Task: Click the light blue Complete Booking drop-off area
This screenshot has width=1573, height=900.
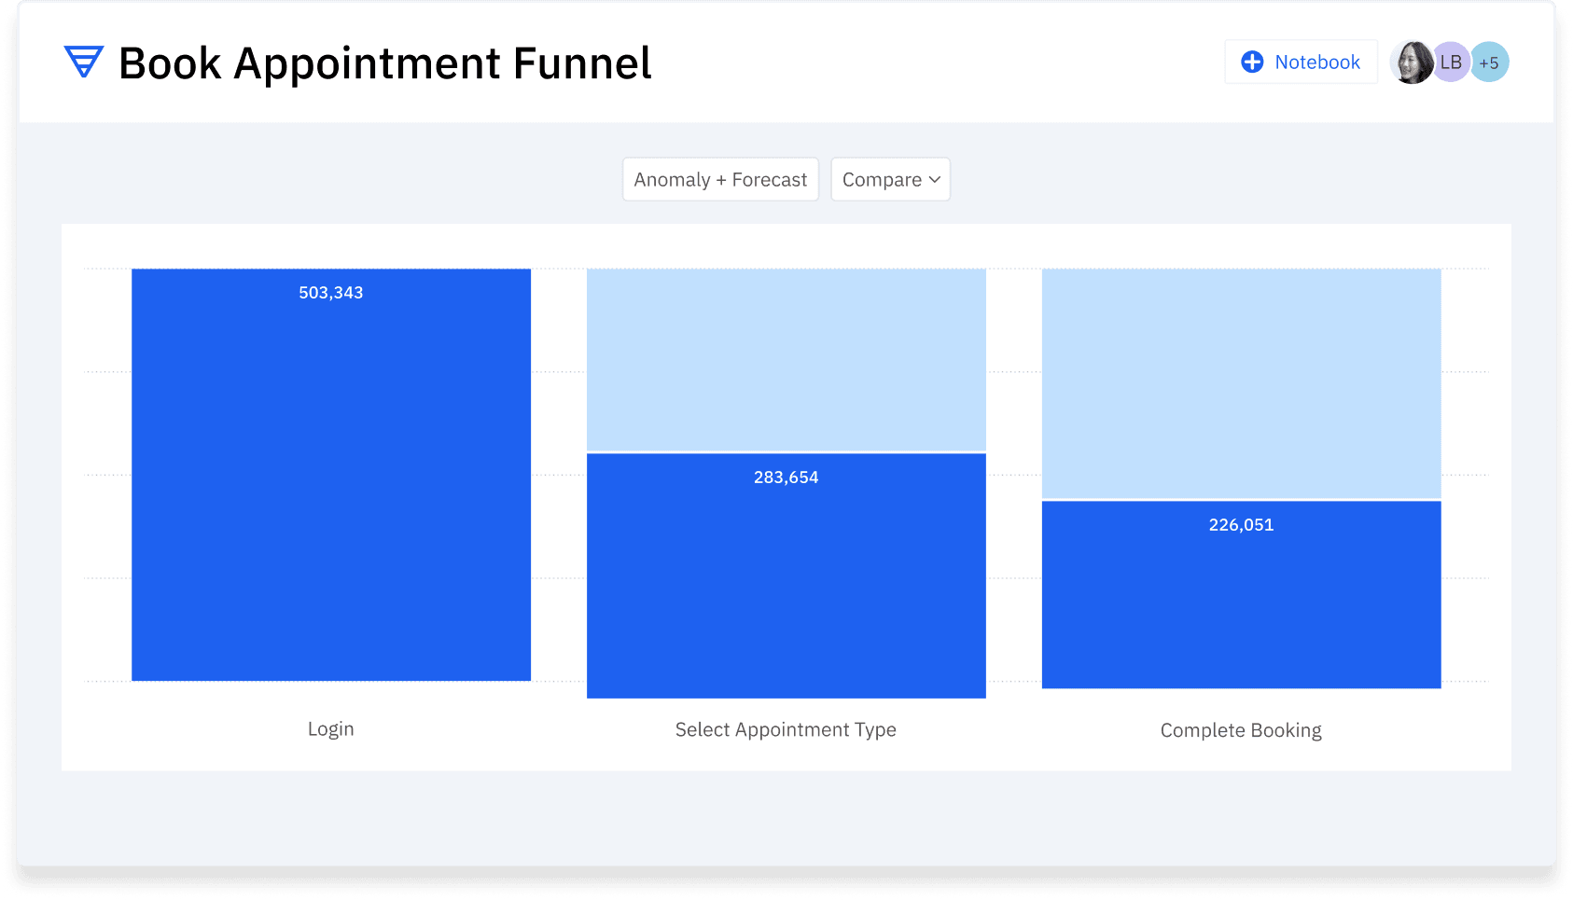Action: [x=1241, y=382]
